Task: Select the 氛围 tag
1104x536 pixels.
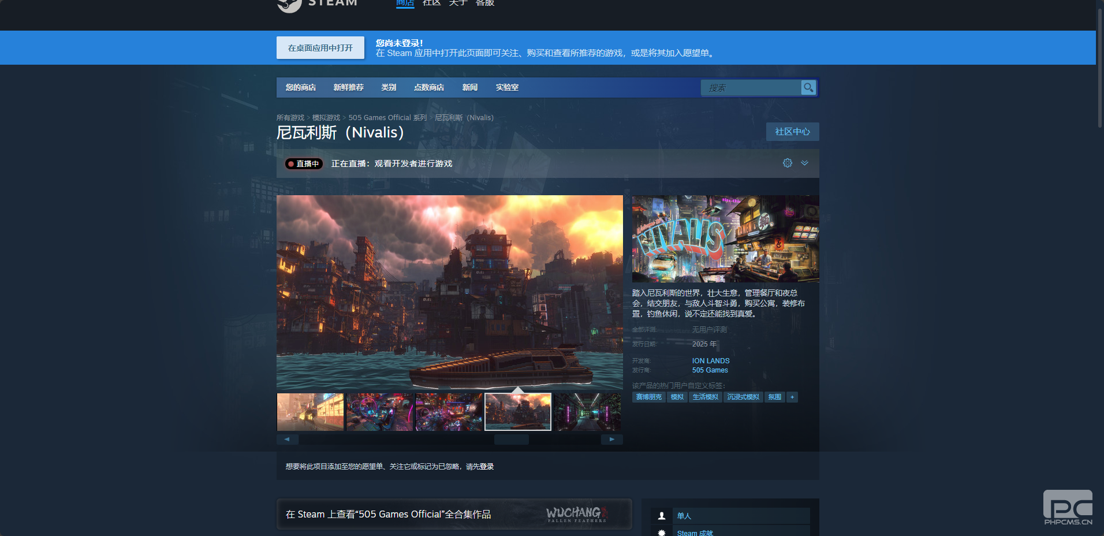Action: click(x=775, y=397)
